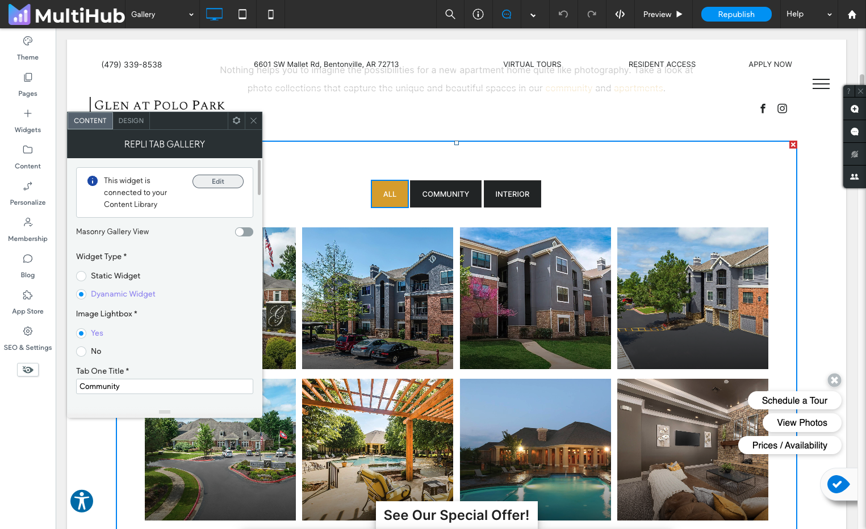This screenshot has width=866, height=529.
Task: Open the Gallery page selector dropdown
Action: [162, 14]
